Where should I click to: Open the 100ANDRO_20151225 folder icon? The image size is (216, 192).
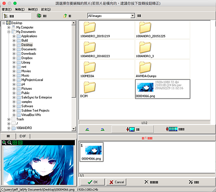(145, 27)
